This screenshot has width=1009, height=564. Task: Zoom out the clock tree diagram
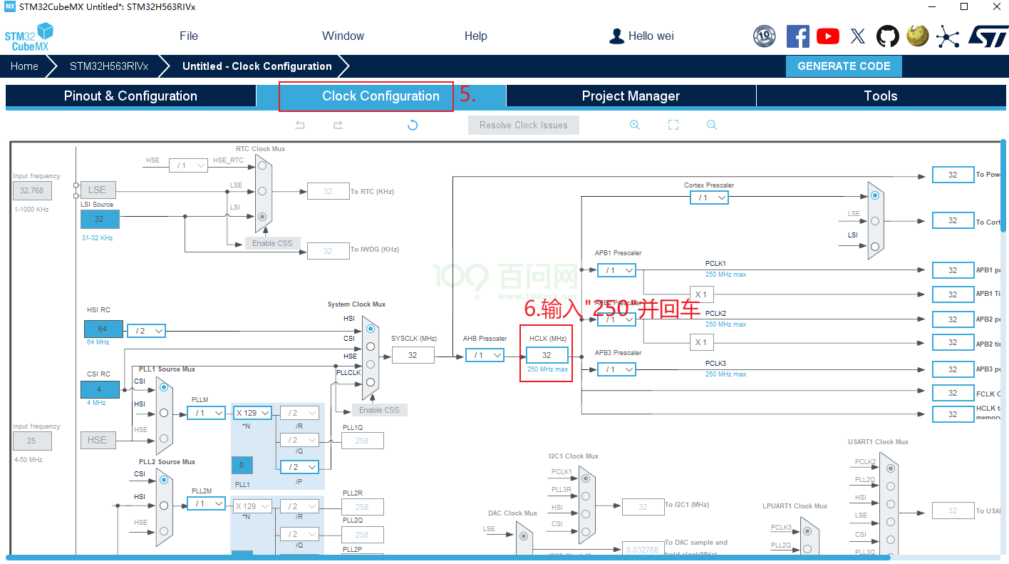coord(711,125)
